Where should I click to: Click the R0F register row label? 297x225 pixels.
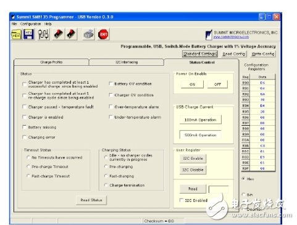pos(245,168)
